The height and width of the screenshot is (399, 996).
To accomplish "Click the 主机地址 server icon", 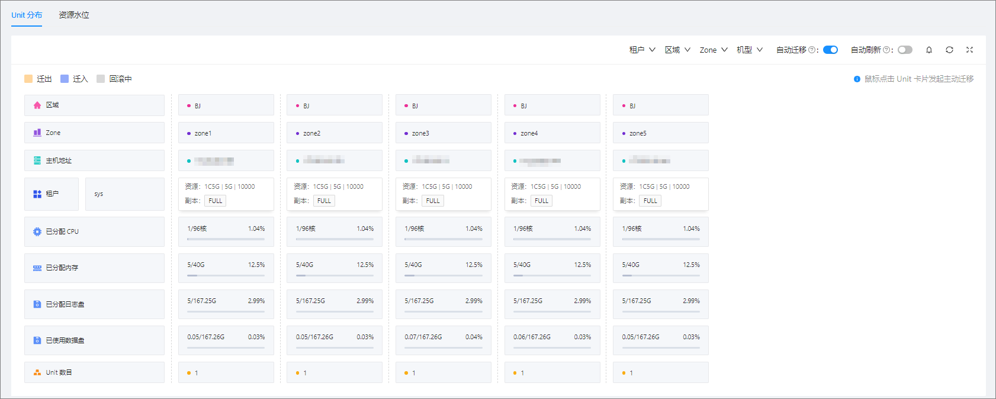I will [37, 160].
